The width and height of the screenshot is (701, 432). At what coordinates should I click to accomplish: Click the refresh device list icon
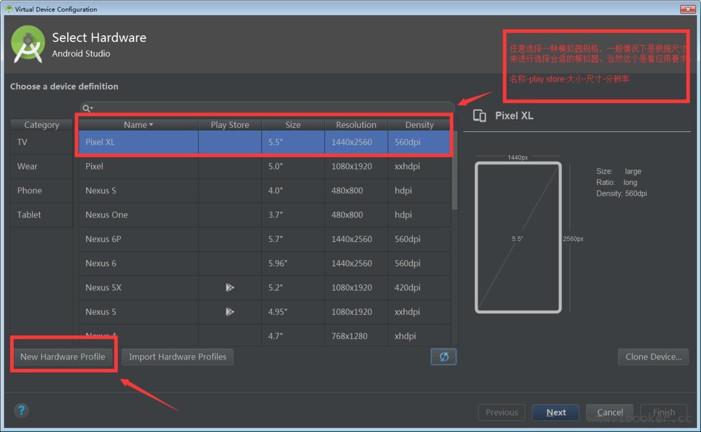pyautogui.click(x=444, y=357)
